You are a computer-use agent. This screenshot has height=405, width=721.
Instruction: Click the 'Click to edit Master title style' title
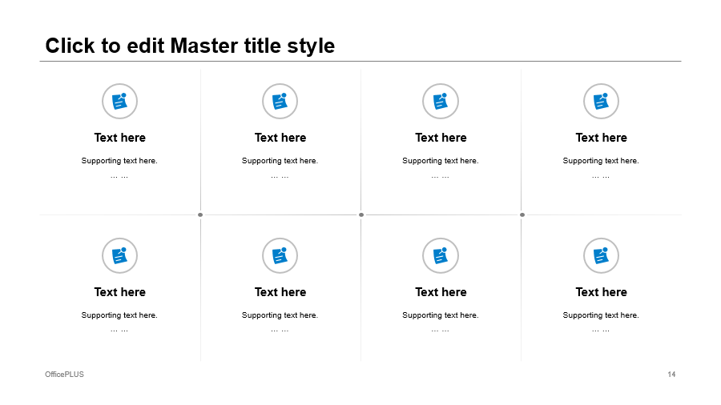pos(190,46)
